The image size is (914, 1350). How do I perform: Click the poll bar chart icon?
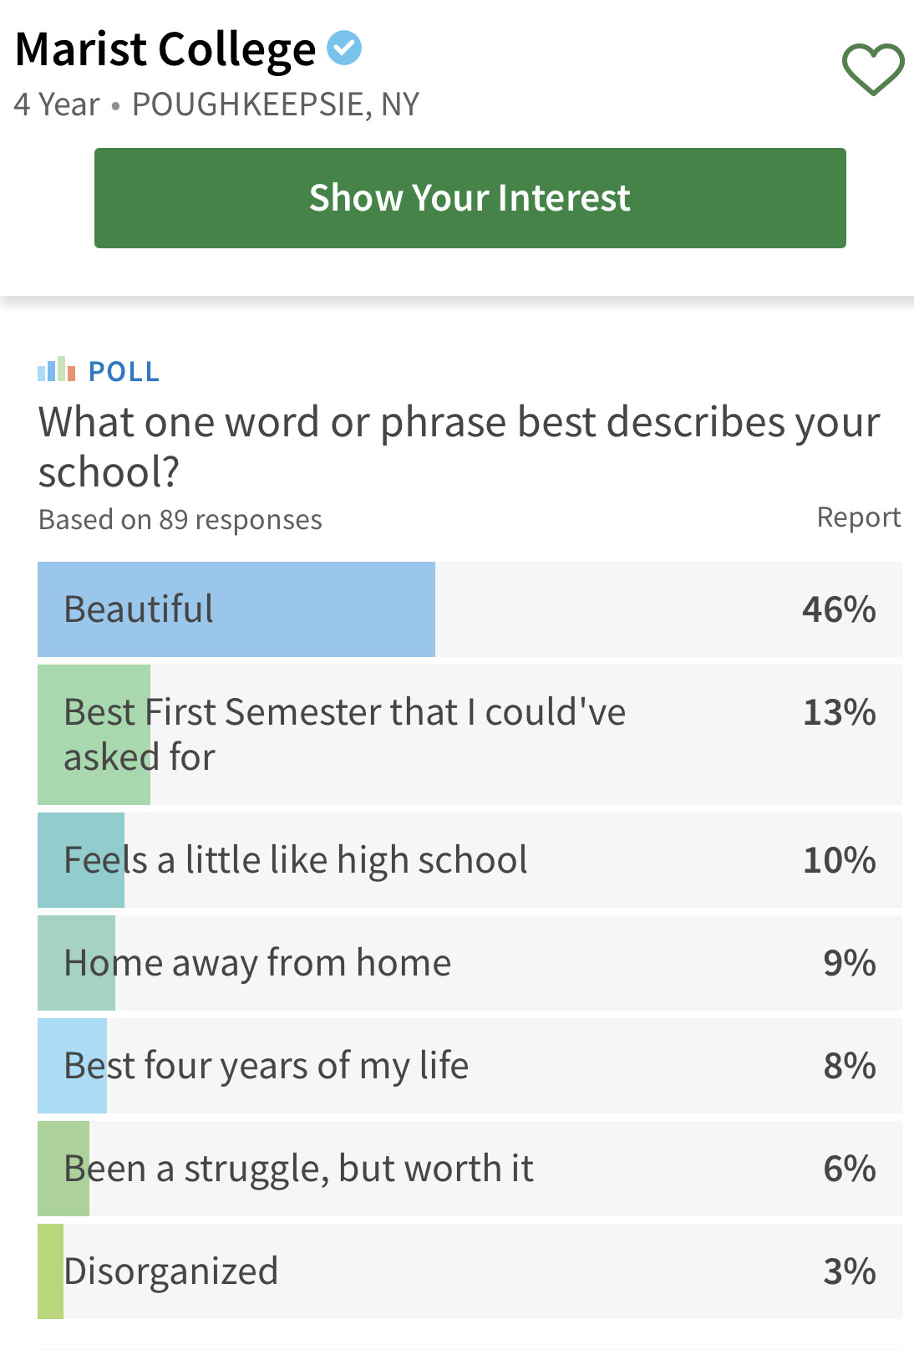pos(57,369)
